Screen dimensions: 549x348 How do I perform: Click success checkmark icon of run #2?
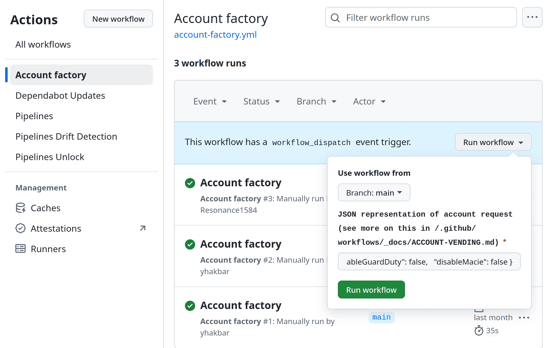[x=190, y=244]
